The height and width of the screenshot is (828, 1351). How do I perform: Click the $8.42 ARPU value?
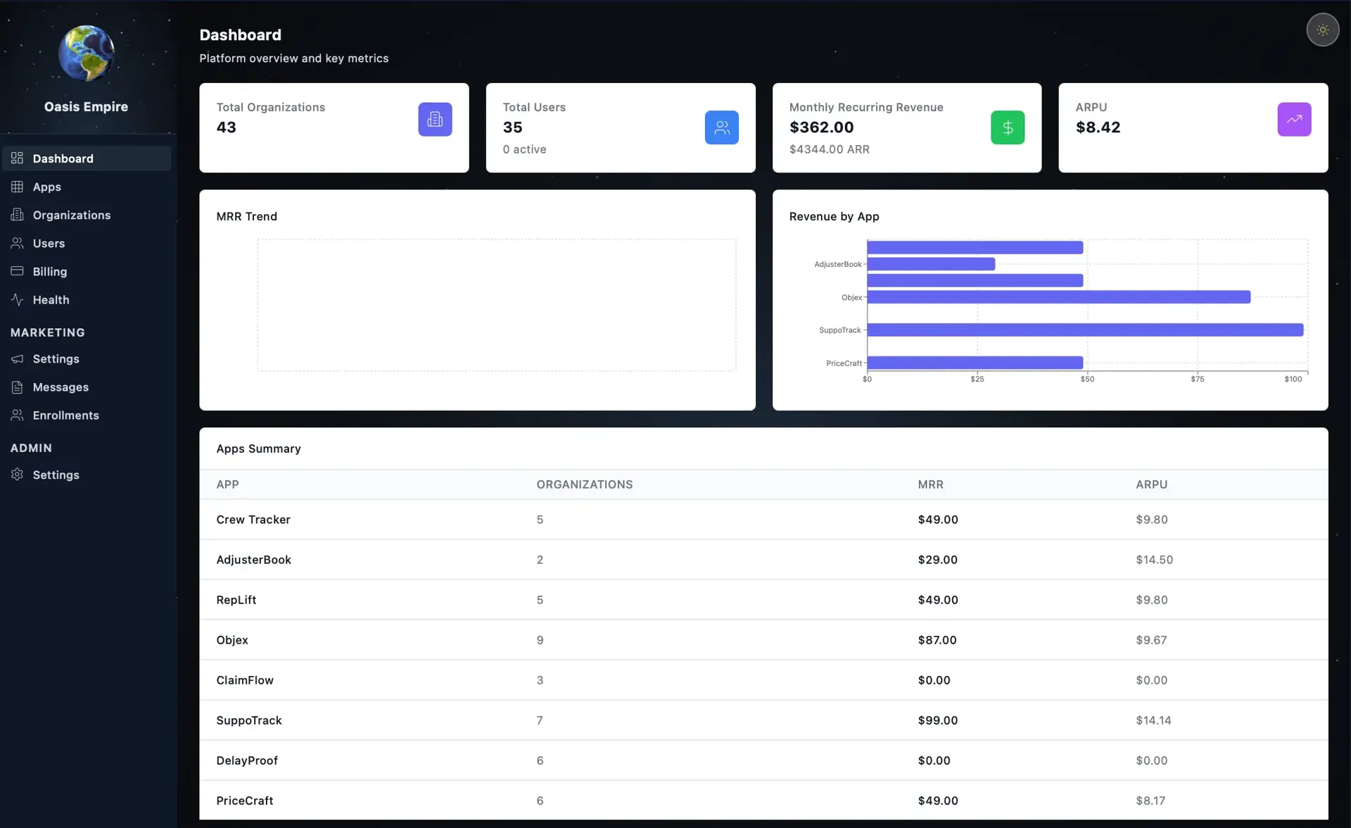point(1098,127)
